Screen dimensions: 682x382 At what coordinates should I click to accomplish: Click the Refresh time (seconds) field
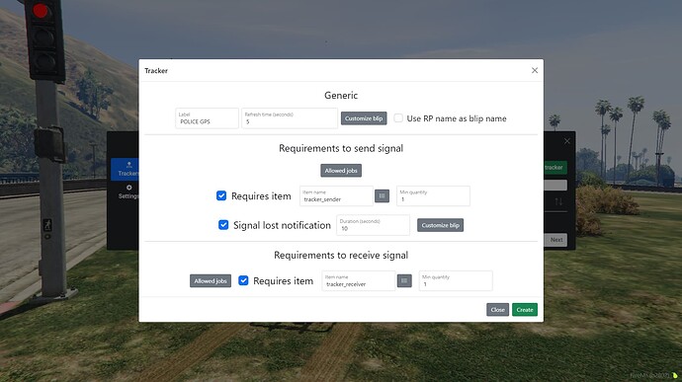(x=290, y=118)
